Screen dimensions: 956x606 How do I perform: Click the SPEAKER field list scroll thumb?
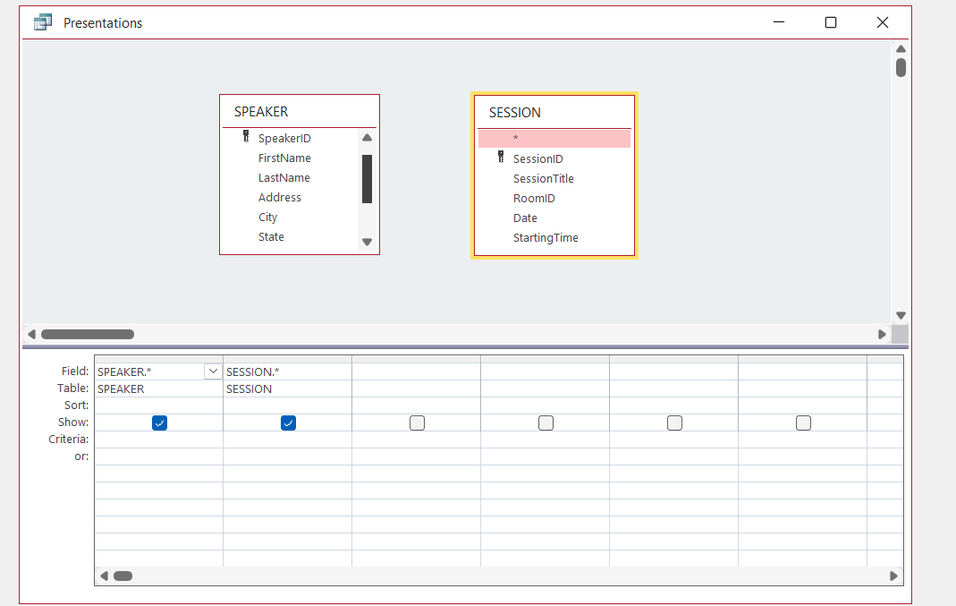pos(367,179)
